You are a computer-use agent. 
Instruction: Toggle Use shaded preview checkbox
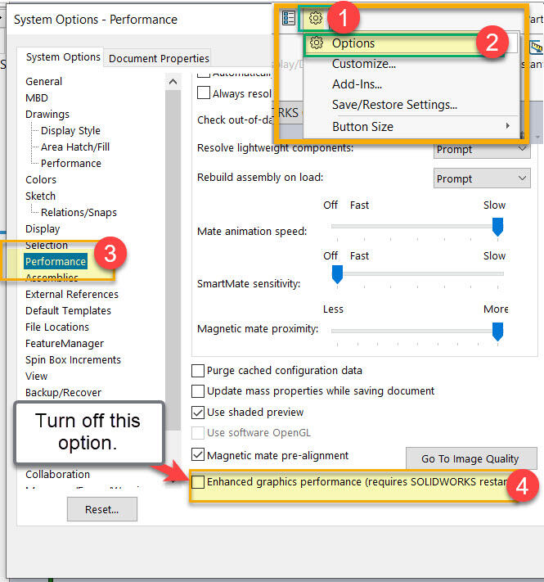click(x=198, y=413)
